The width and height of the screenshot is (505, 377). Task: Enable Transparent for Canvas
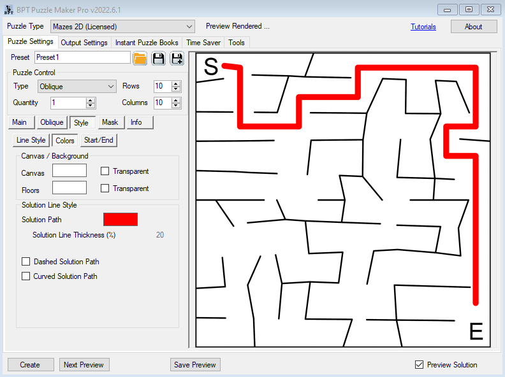click(105, 171)
